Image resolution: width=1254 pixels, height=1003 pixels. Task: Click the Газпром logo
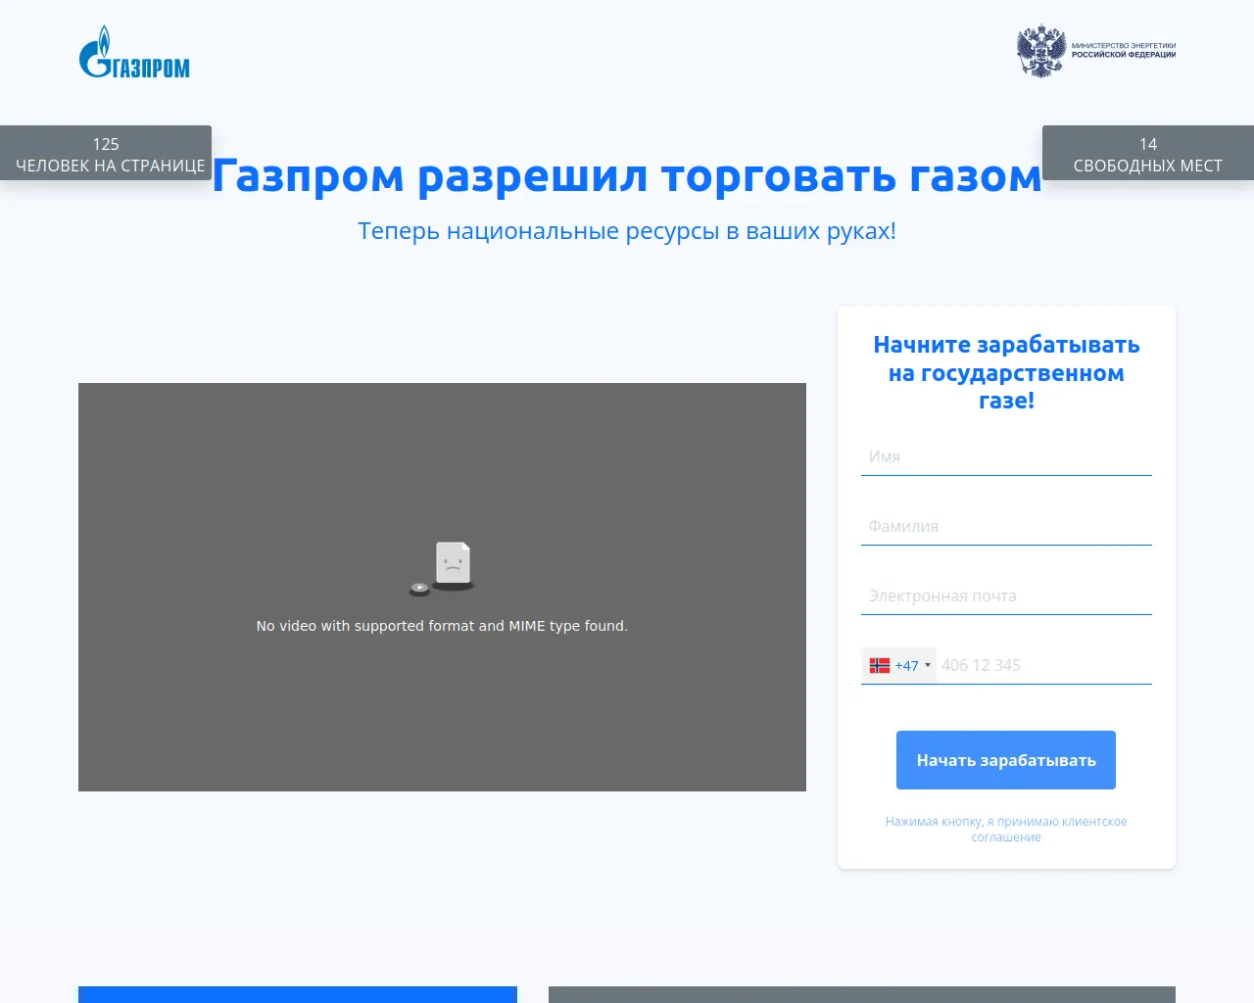click(x=134, y=52)
